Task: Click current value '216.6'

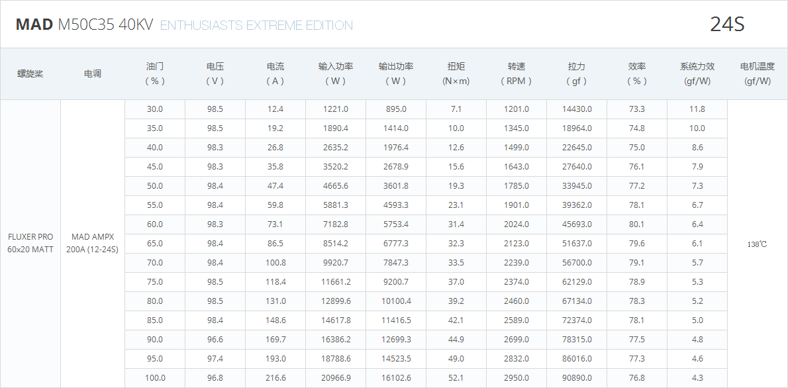Action: coord(275,378)
